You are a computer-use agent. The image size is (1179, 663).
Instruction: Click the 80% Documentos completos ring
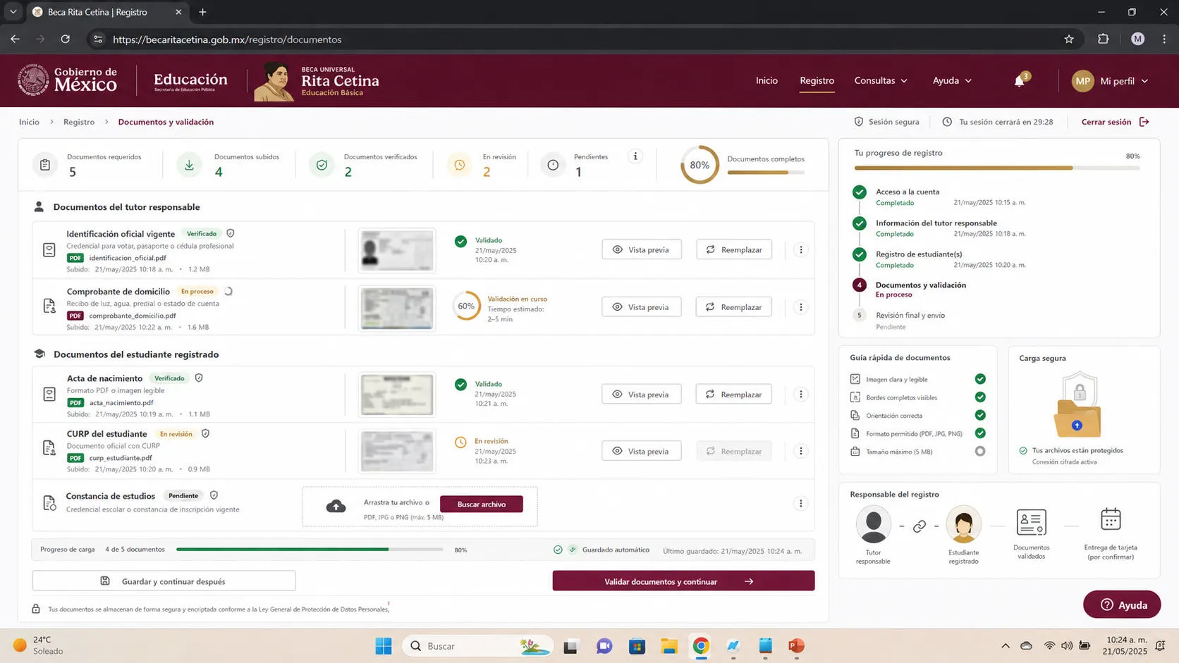700,165
